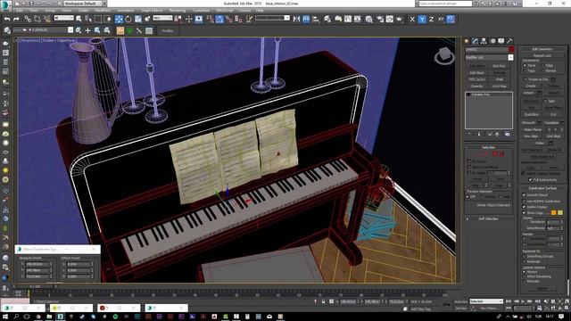
Task: Open the reference coordinate system dropdown
Action: pos(162,18)
